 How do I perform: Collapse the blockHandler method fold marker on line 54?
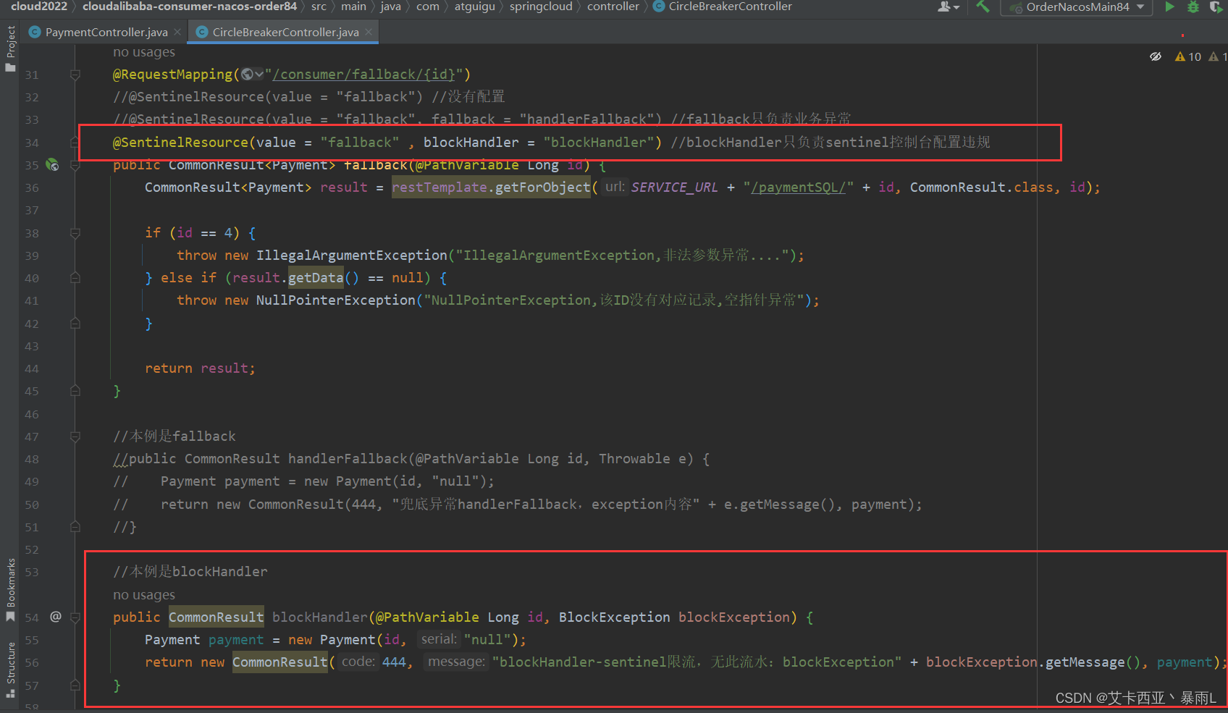click(75, 617)
